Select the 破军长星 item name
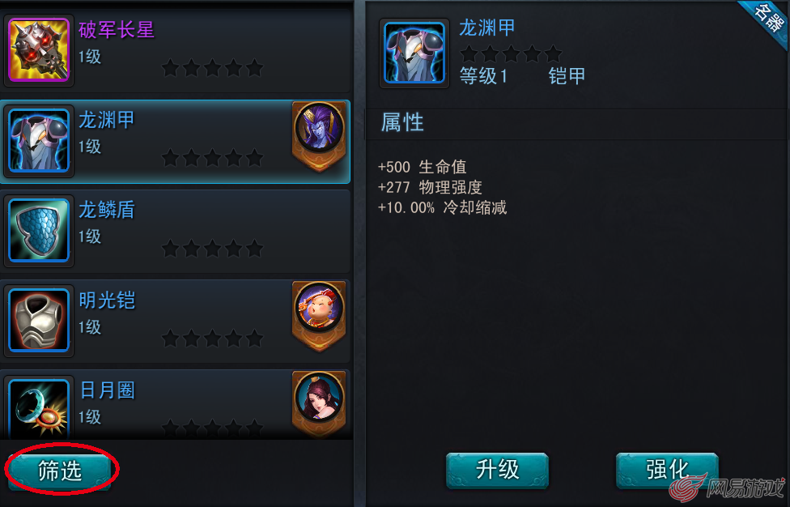790x507 pixels. 117,30
